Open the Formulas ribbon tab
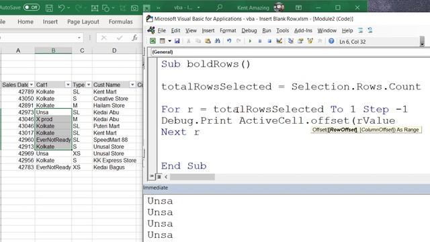This screenshot has height=242, width=430. (x=121, y=22)
